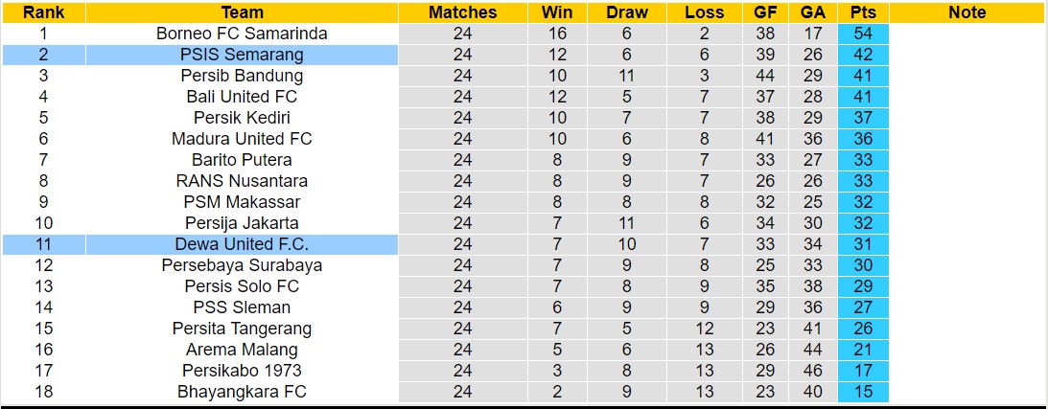Open the Bhayangkara FC team entry

pos(242,392)
